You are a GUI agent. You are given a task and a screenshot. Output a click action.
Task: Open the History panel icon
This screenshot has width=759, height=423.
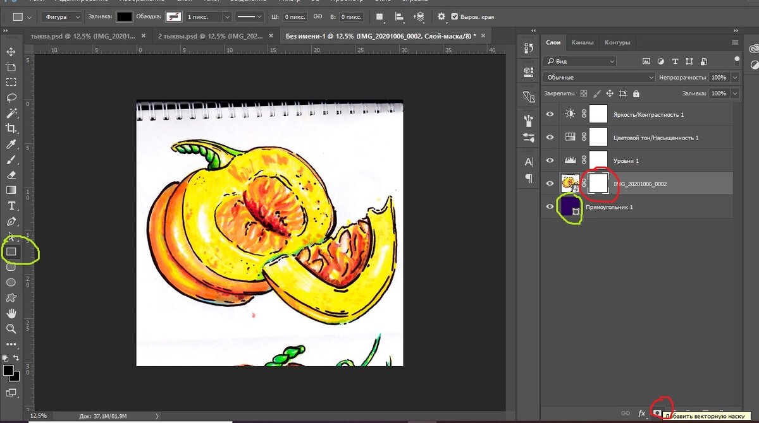coord(529,49)
